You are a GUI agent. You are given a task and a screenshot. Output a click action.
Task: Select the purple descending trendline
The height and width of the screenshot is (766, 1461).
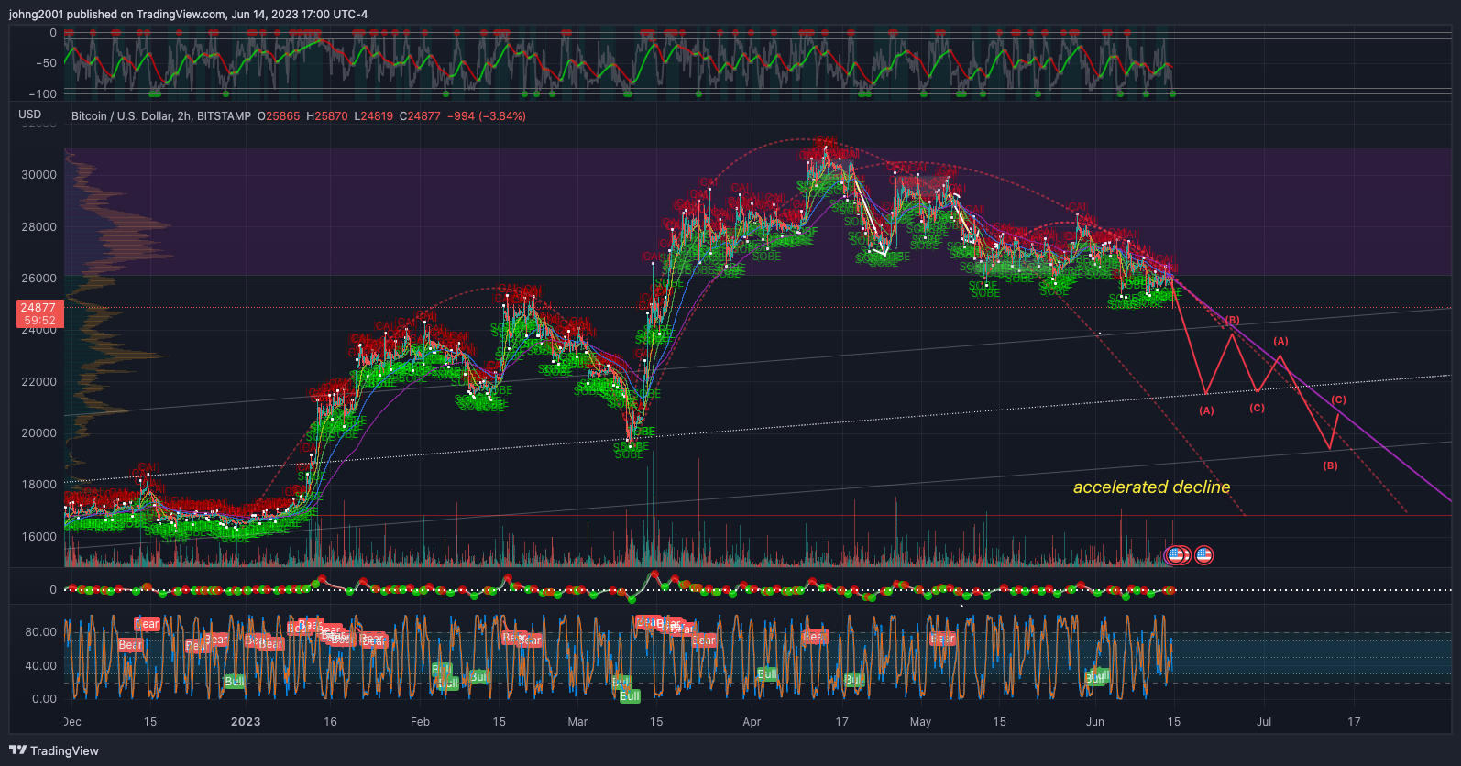1311,388
